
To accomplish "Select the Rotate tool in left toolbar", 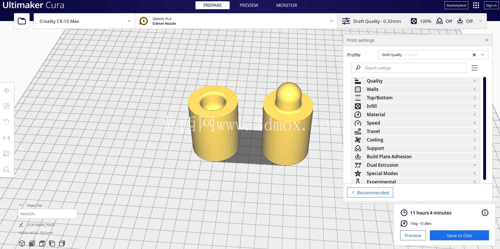I will coord(6,122).
